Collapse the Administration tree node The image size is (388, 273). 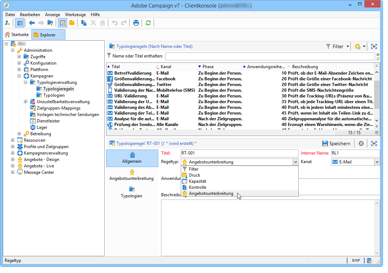(13, 50)
